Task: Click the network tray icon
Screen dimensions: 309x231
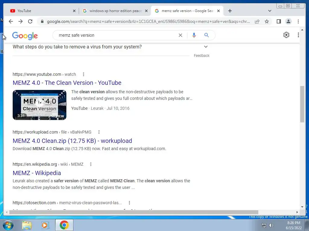Action: (x=264, y=225)
